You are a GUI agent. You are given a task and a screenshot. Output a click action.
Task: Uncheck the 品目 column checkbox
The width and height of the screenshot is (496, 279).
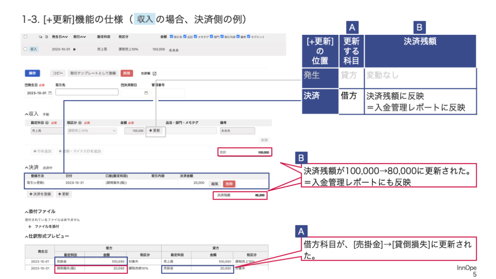click(x=185, y=36)
